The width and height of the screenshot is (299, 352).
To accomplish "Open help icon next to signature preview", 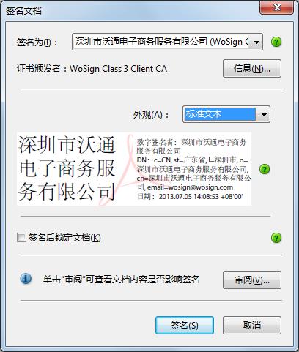I will (265, 169).
